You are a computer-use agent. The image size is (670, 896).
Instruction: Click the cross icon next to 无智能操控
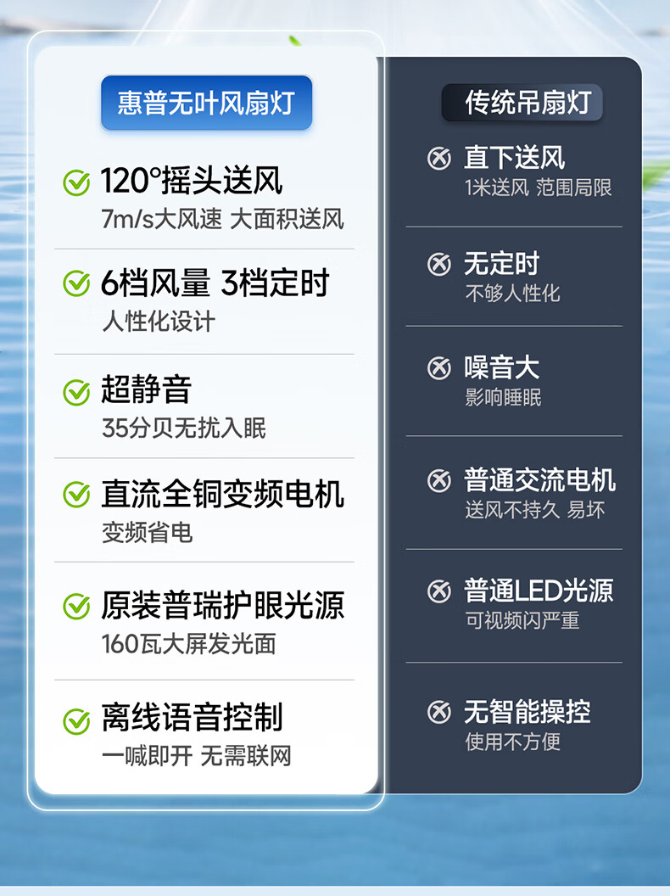[438, 712]
